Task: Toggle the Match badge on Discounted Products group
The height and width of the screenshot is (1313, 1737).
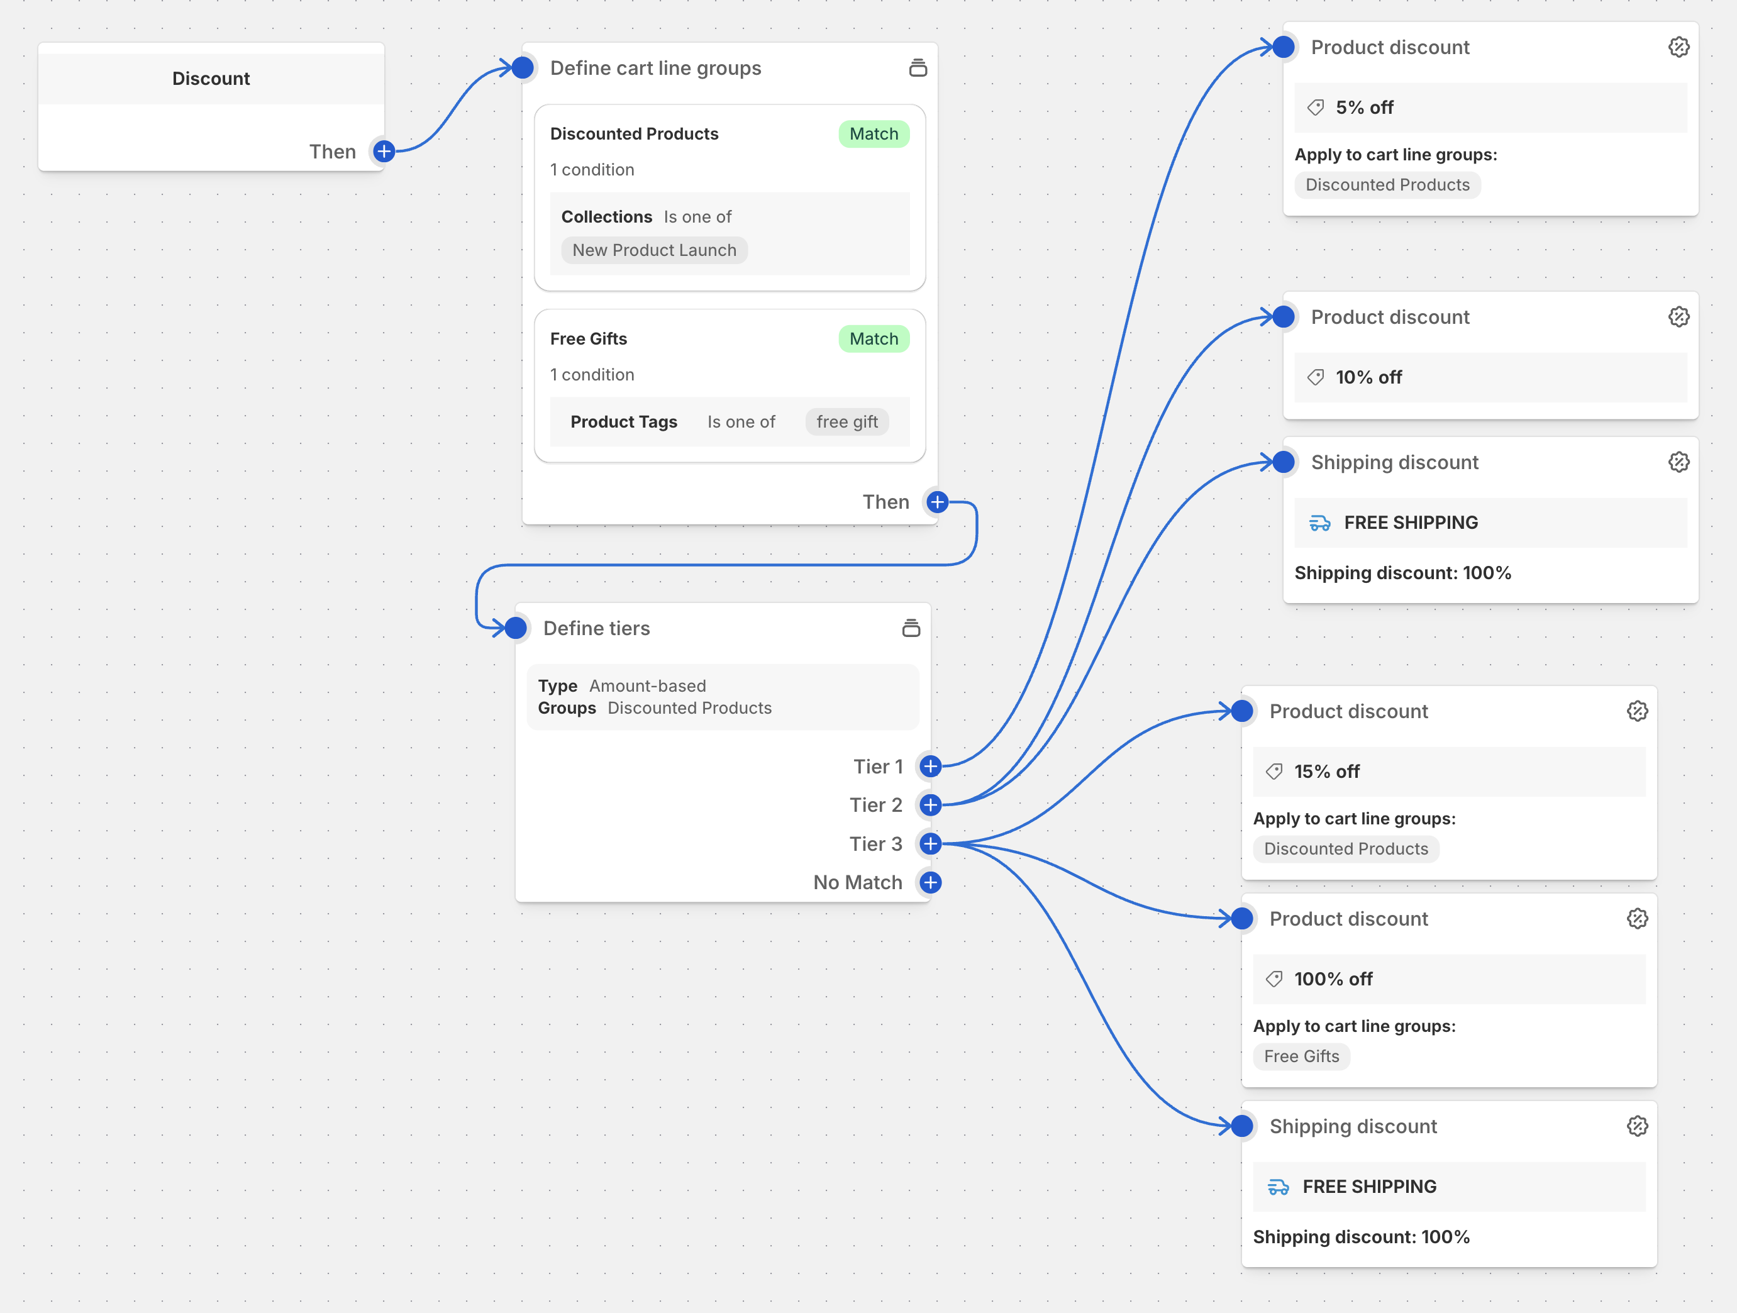Action: (x=873, y=133)
